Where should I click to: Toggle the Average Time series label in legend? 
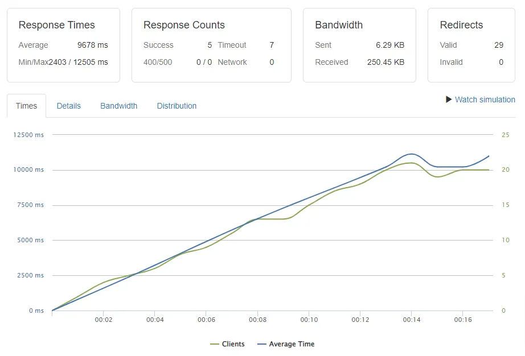coord(292,344)
